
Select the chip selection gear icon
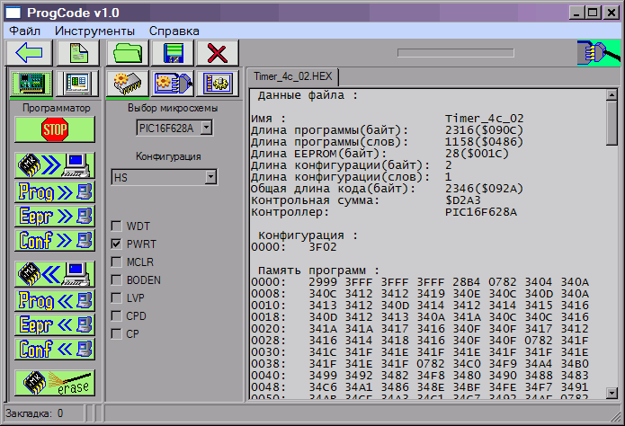pyautogui.click(x=128, y=84)
